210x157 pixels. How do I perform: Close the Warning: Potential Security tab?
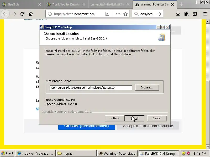coord(172,4)
